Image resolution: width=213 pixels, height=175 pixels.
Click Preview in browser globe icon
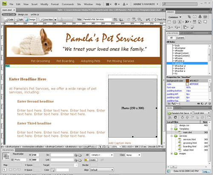click(x=121, y=20)
